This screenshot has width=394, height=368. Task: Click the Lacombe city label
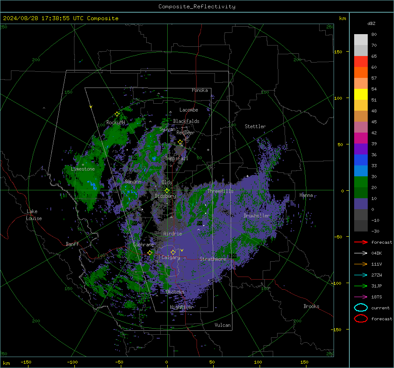189,110
